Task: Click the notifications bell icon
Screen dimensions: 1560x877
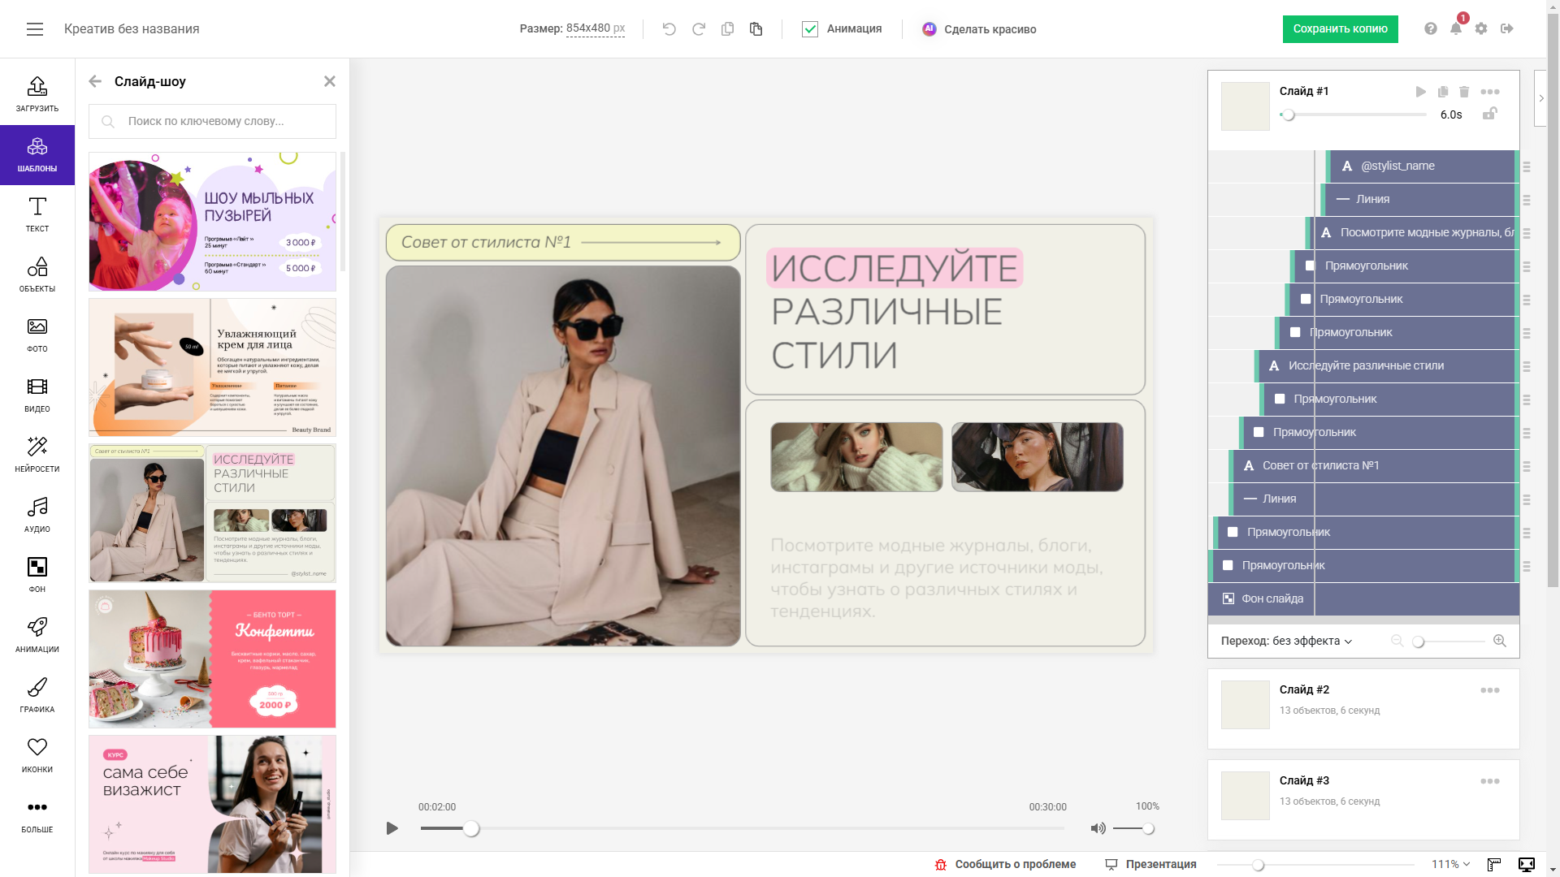Action: (1456, 29)
